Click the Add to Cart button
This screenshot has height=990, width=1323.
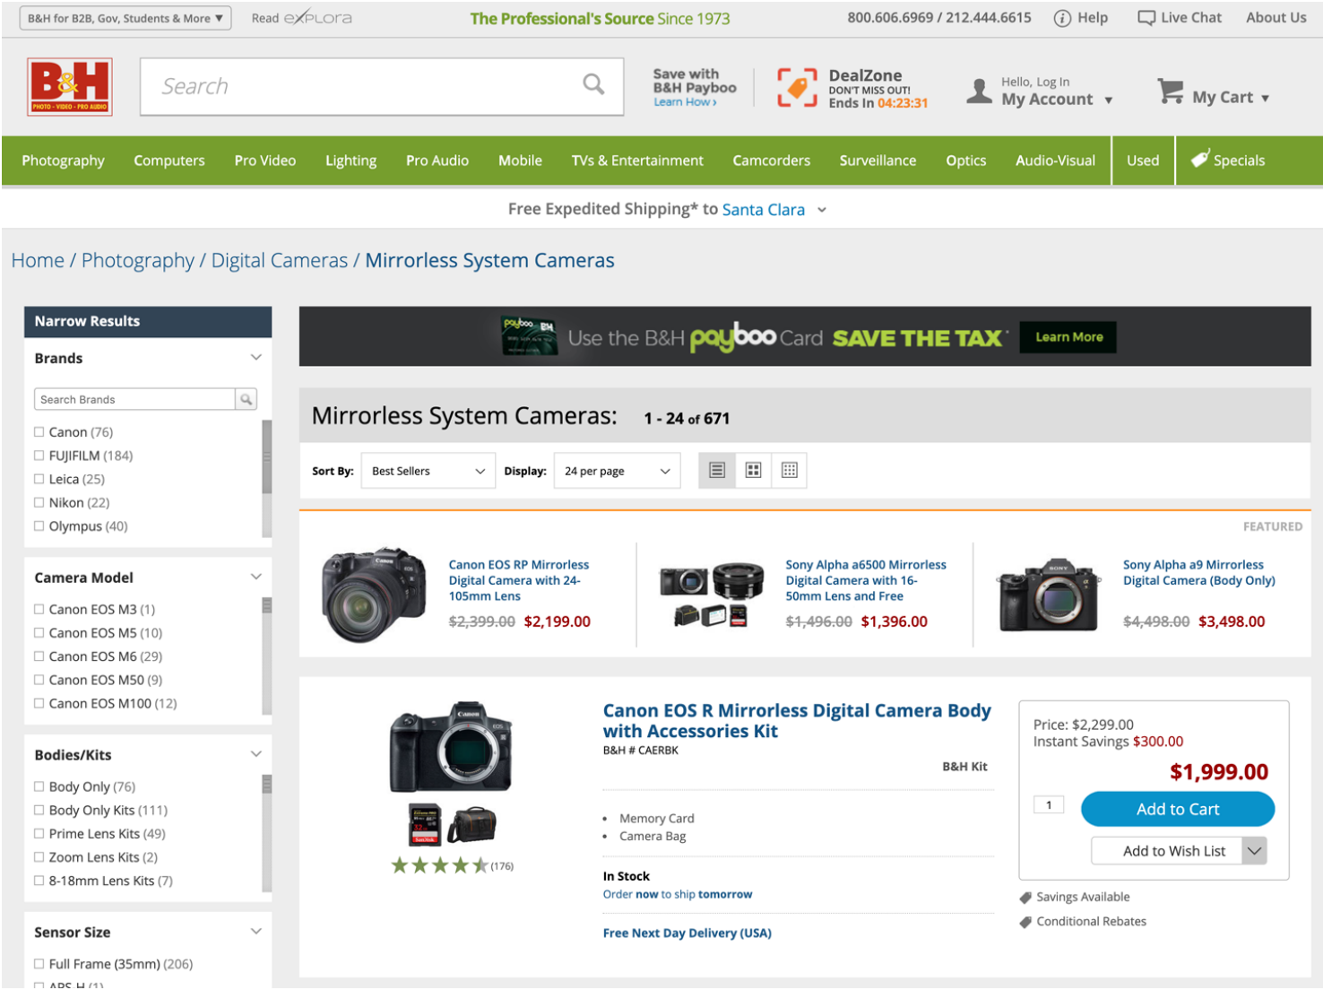click(x=1178, y=809)
